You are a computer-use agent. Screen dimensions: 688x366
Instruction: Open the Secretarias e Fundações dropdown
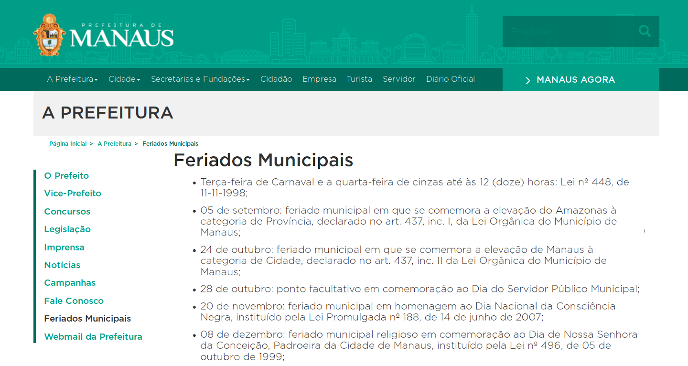tap(200, 79)
